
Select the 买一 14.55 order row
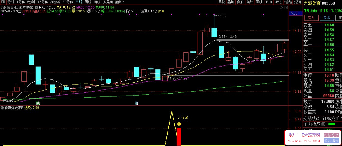click(x=322, y=50)
